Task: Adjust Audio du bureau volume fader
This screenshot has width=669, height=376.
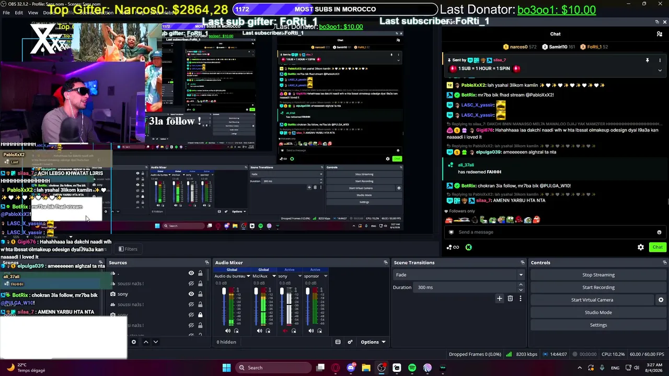Action: tap(224, 291)
